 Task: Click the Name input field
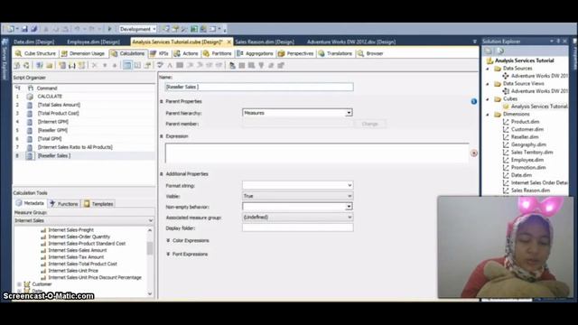[x=259, y=87]
